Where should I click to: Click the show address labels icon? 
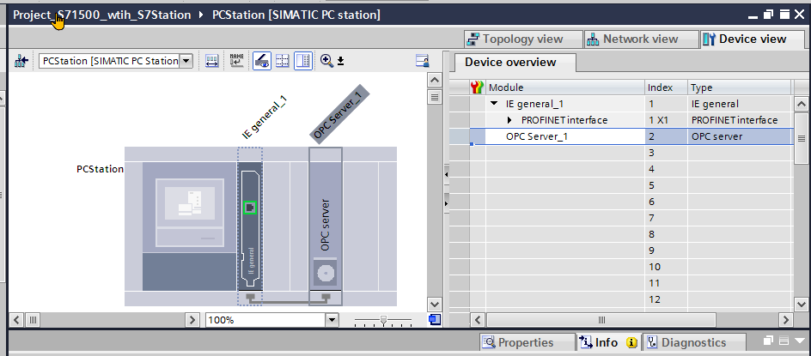tap(211, 61)
